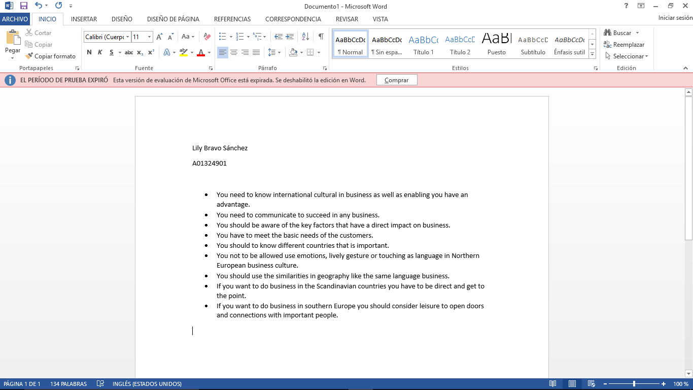Click the Copiar formato paintbrush icon
This screenshot has width=693, height=390.
pyautogui.click(x=29, y=56)
